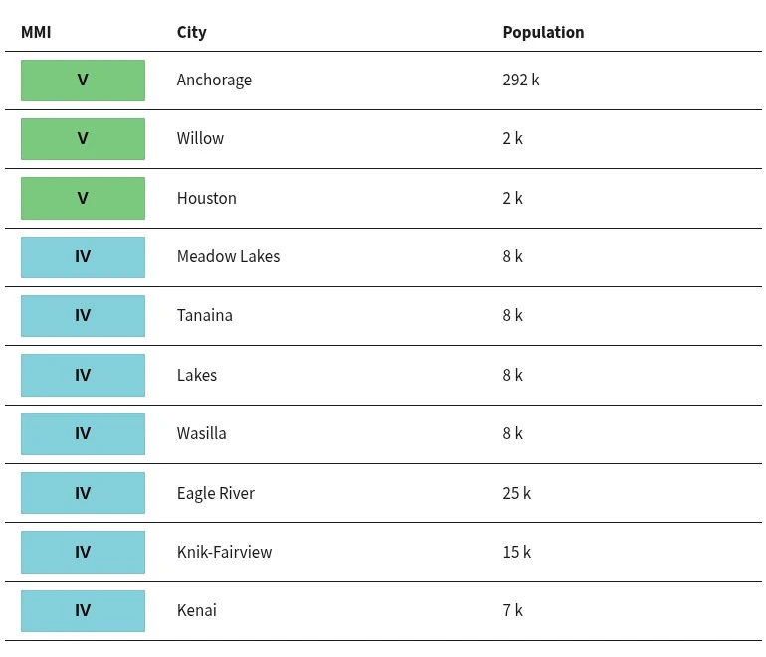Click the 292 k population value
The image size is (766, 657).
click(521, 81)
